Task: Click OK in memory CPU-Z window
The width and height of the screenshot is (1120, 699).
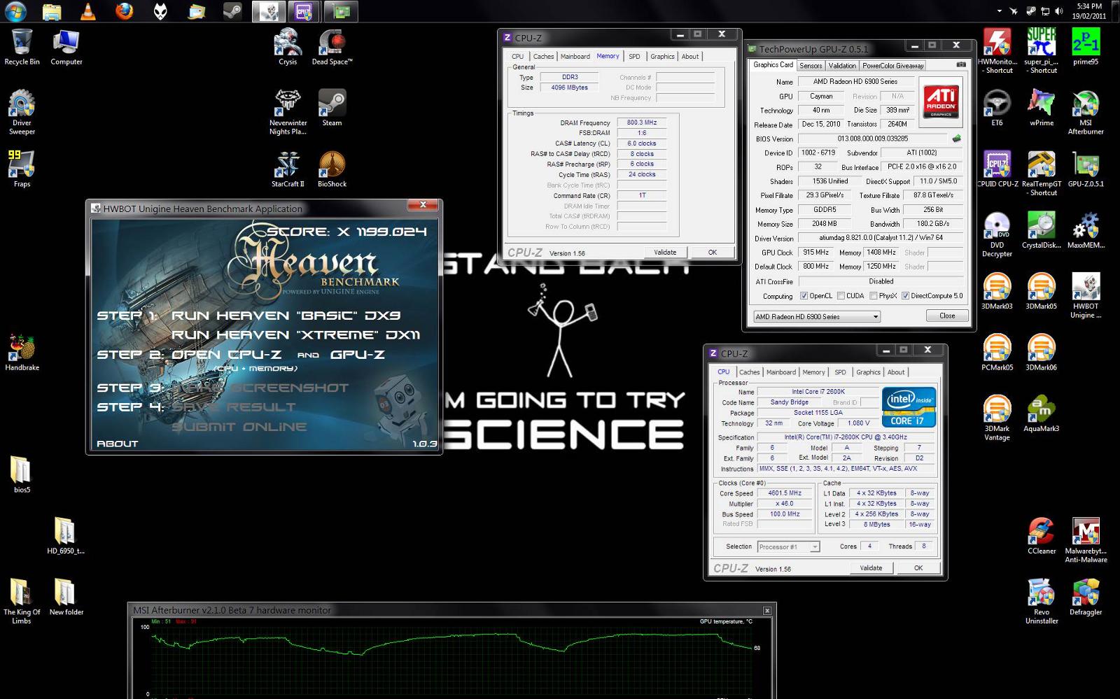Action: 713,253
